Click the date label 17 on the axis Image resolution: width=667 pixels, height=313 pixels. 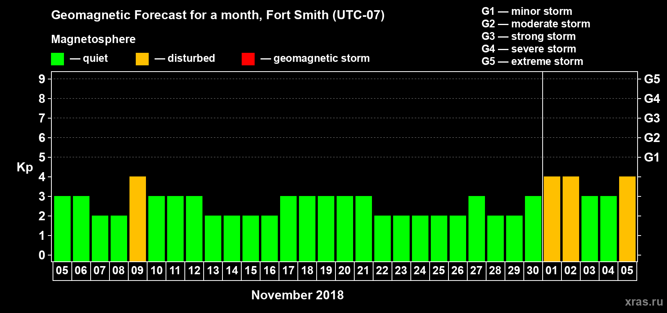(288, 271)
